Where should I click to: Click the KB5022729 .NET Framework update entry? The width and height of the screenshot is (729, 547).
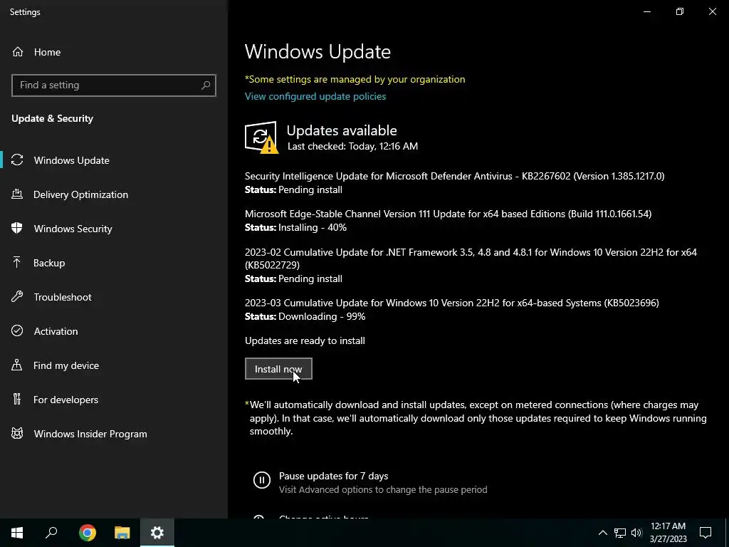coord(471,259)
